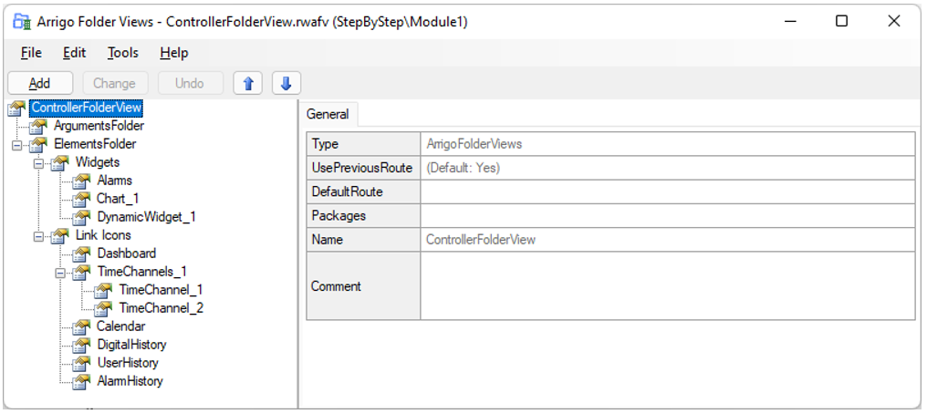Click the UserHistory node icon
The image size is (927, 414).
coord(81,363)
